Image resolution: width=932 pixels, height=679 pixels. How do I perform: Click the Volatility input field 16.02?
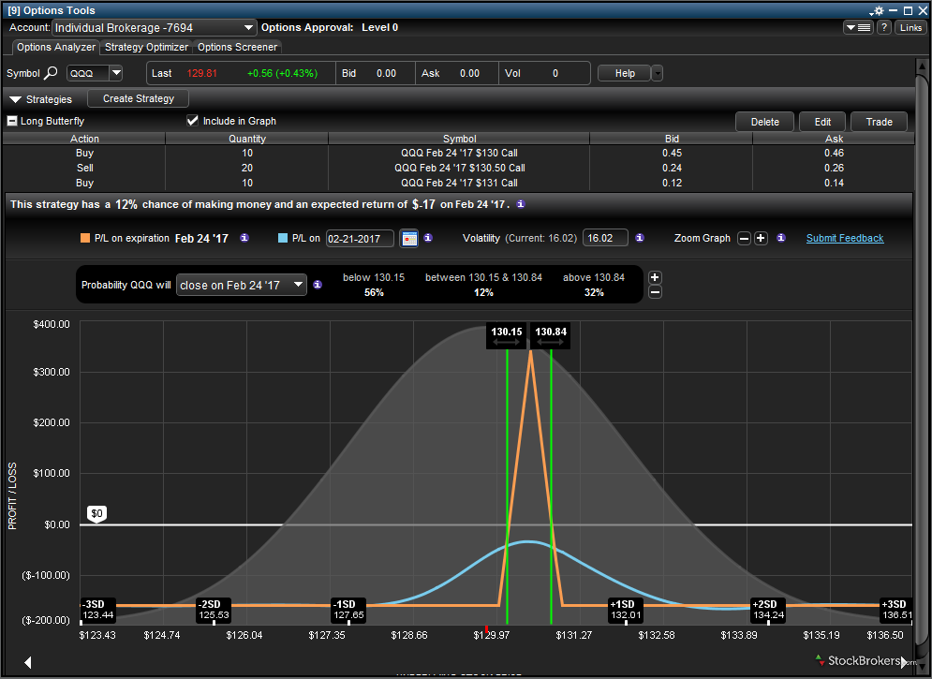point(605,238)
